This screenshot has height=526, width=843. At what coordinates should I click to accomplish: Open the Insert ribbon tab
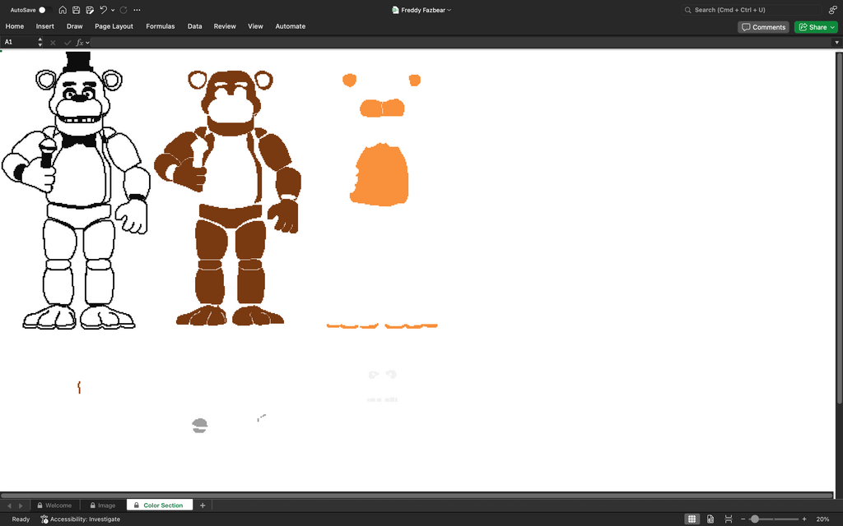click(45, 26)
